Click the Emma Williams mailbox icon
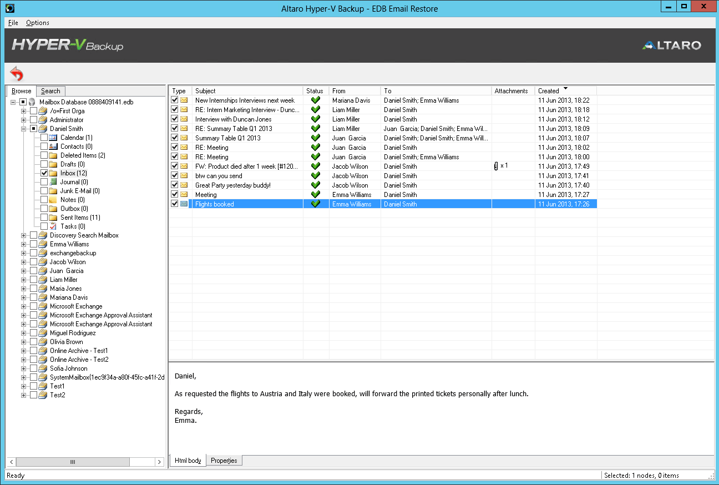The image size is (719, 485). point(43,244)
